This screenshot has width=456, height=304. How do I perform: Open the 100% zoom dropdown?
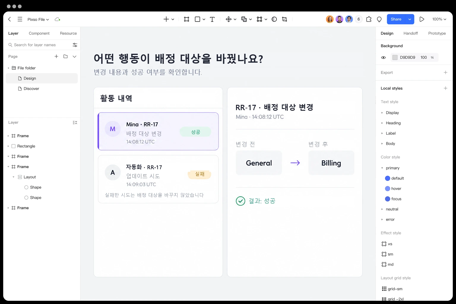click(439, 19)
